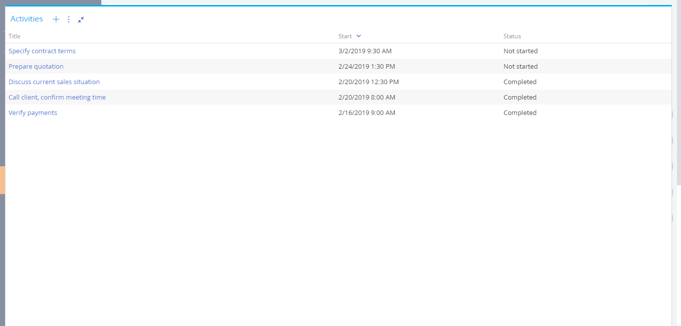The width and height of the screenshot is (681, 326).
Task: Open the 'Verify payments' activity
Action: (x=33, y=113)
